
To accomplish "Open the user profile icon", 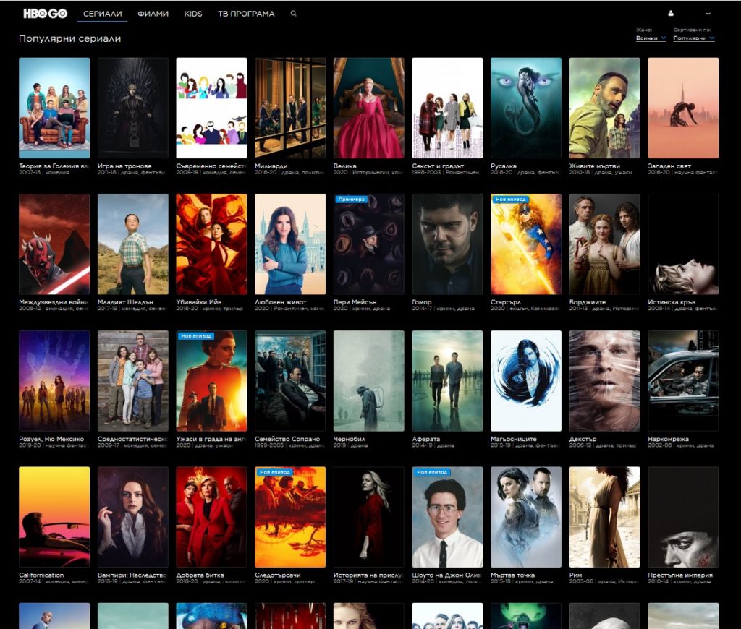I will 671,13.
